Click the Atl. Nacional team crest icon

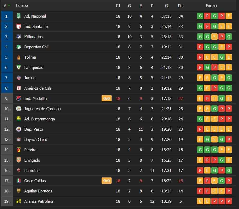[18, 16]
